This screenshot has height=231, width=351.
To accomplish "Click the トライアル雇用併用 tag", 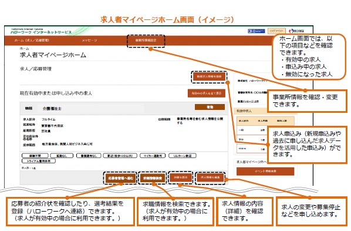I will (x=39, y=161).
